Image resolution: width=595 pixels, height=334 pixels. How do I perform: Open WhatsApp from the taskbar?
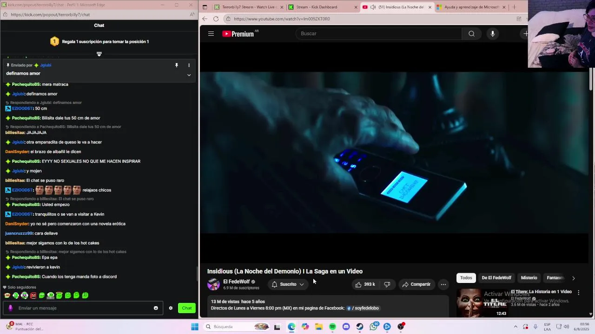[374, 327]
